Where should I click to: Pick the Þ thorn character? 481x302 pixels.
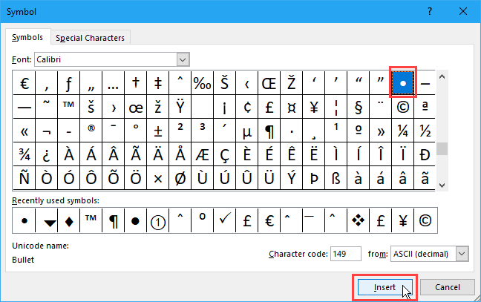[x=313, y=178]
